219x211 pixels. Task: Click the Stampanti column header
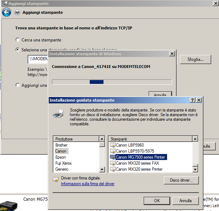(x=150, y=139)
